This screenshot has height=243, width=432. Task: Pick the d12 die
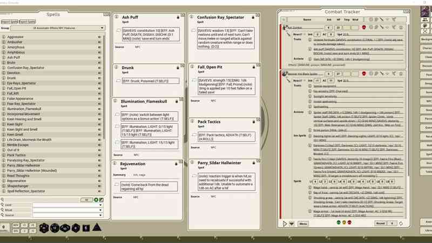point(55,228)
